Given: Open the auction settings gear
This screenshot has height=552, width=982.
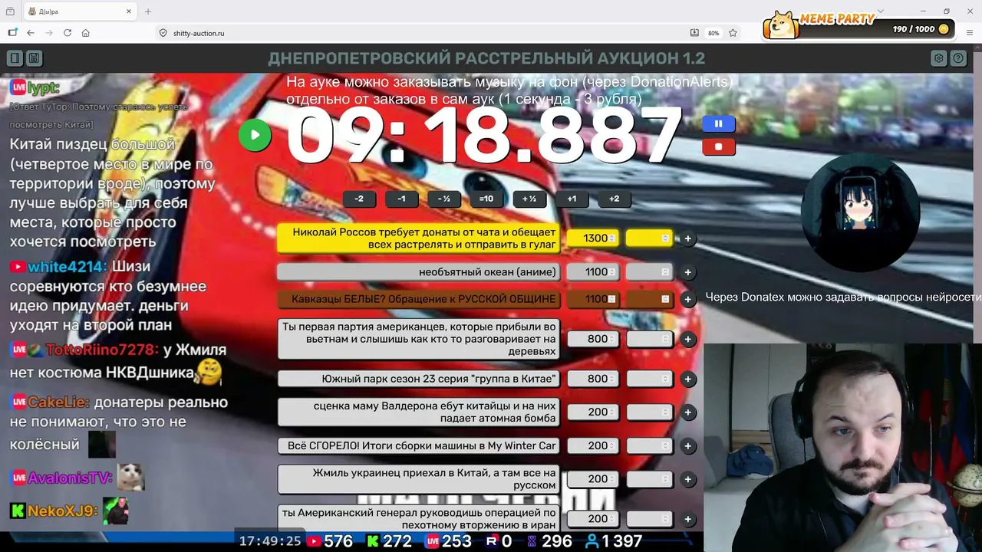Looking at the screenshot, I should coord(938,58).
